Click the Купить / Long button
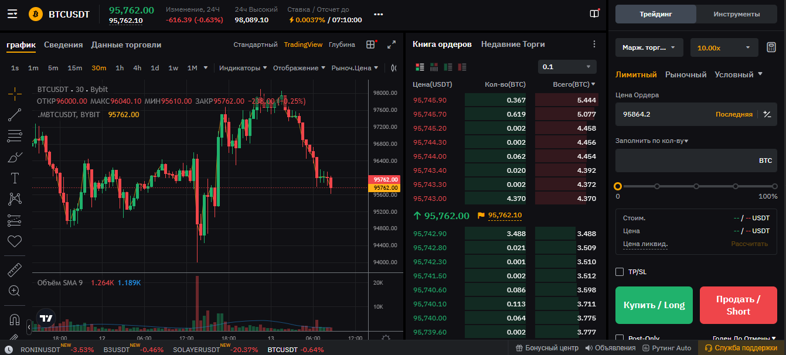Viewport: 786px width, 355px height. click(x=654, y=305)
